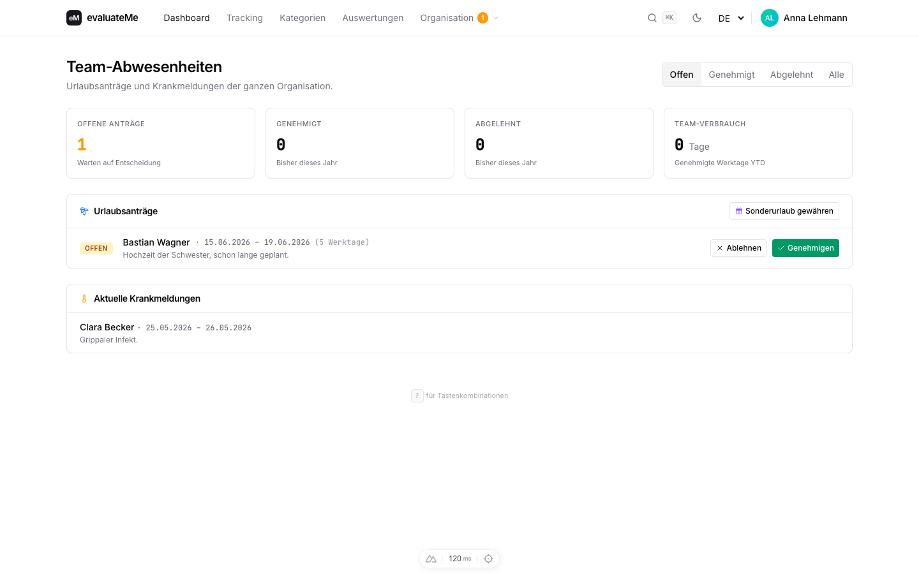Switch to the Genehmigt filter tab
Image resolution: width=919 pixels, height=574 pixels.
tap(731, 75)
